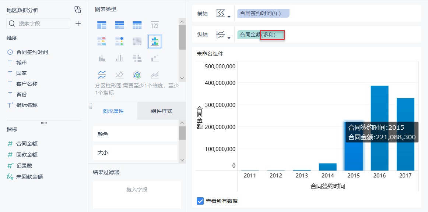Select the waterfall chart type
The width and height of the screenshot is (428, 212).
[x=155, y=58]
